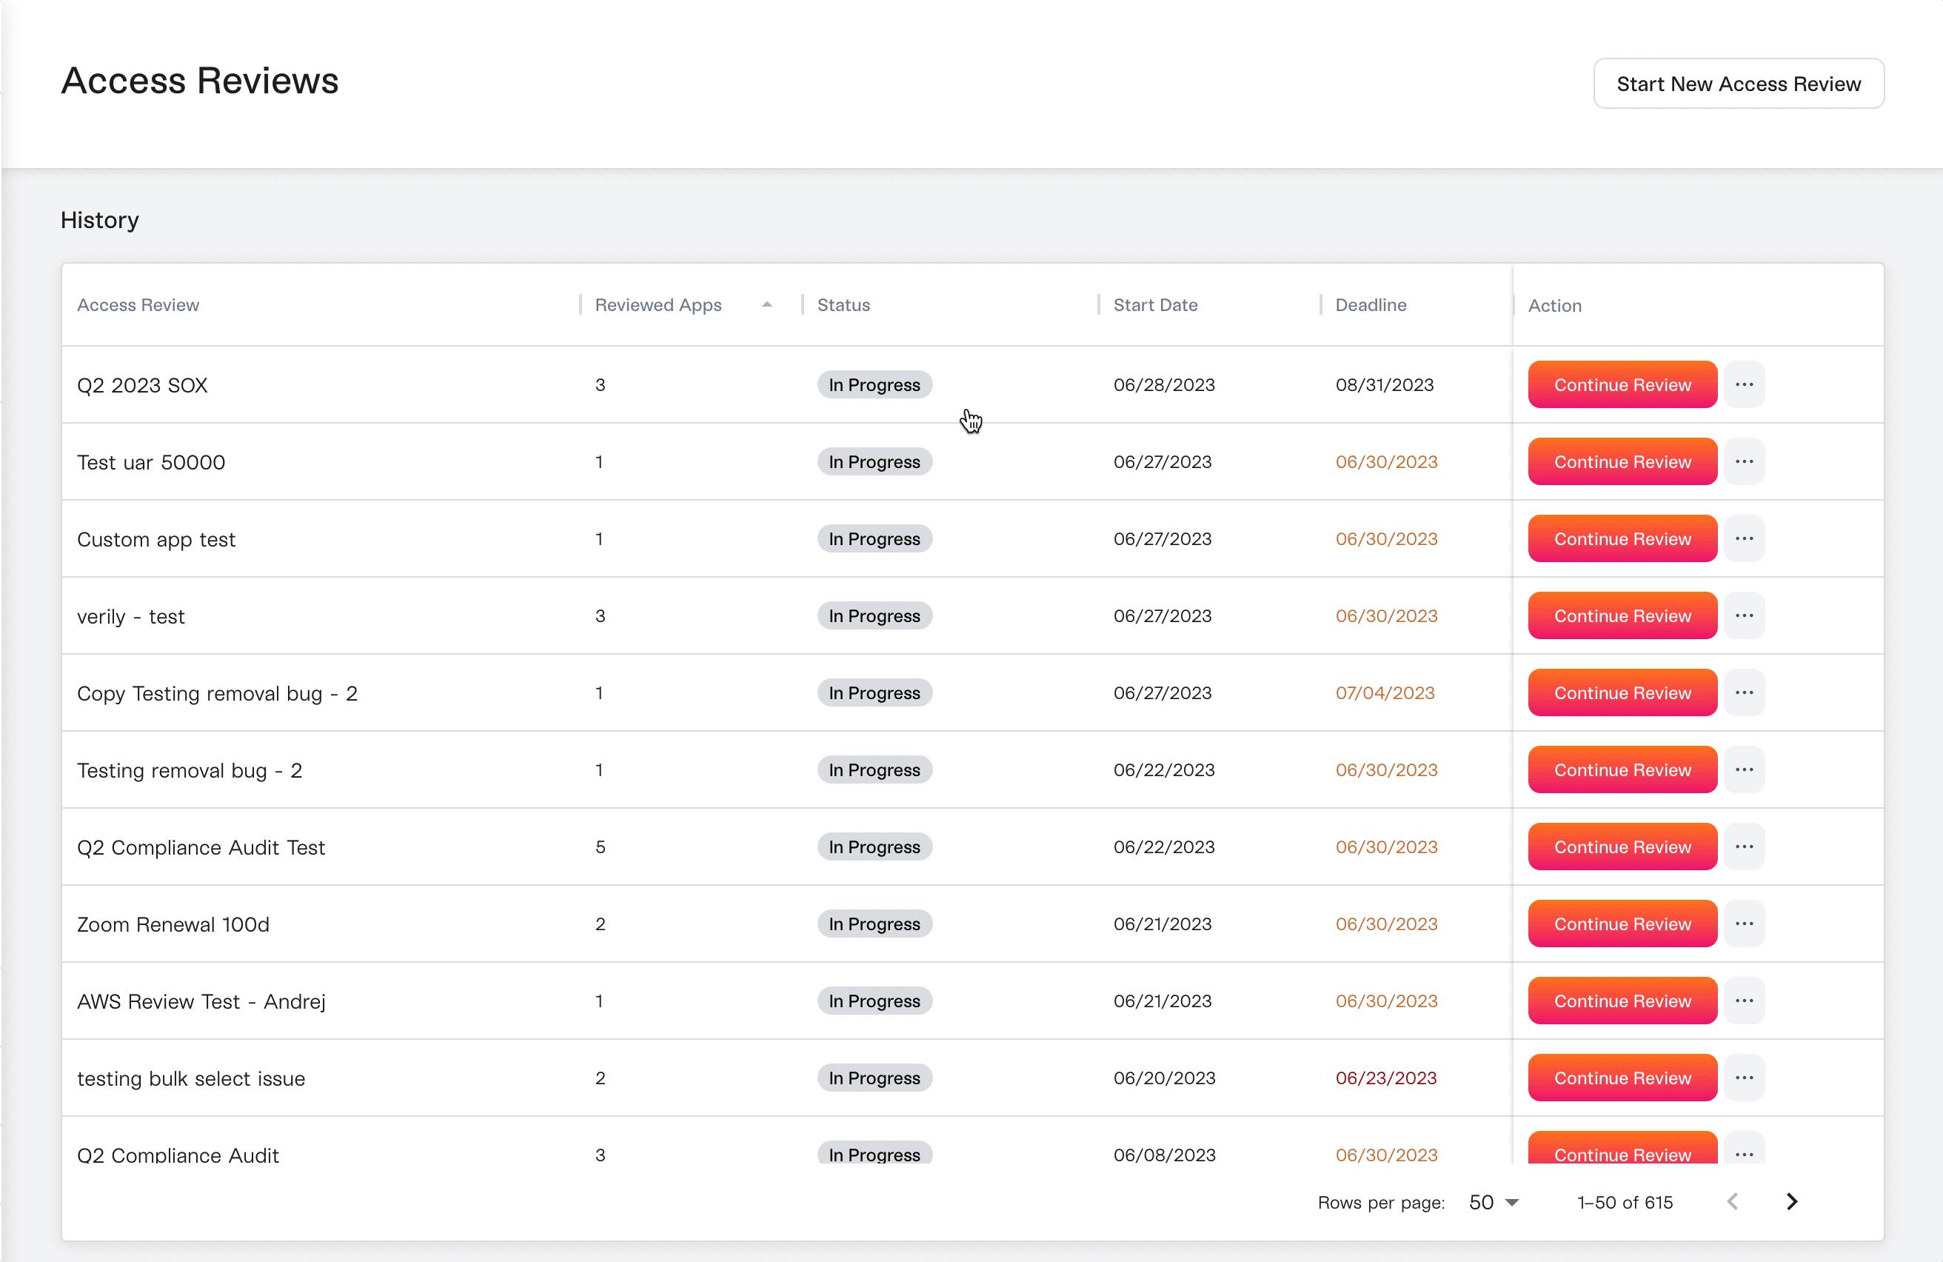Toggle sort arrow on Reviewed Apps column
Screen dimensions: 1943x1262
pos(766,304)
